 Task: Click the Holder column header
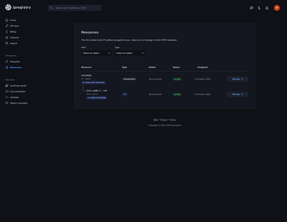(x=152, y=67)
